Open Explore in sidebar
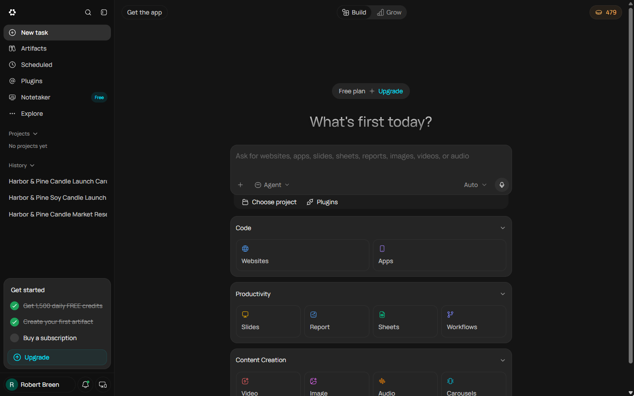Image resolution: width=634 pixels, height=396 pixels. [x=57, y=114]
